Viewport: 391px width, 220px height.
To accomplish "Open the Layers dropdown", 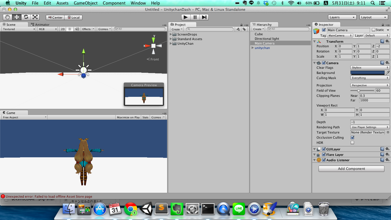I will pyautogui.click(x=342, y=17).
